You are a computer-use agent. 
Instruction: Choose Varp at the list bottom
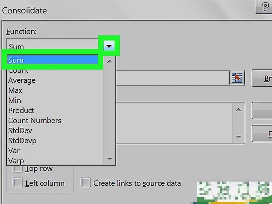(16, 161)
